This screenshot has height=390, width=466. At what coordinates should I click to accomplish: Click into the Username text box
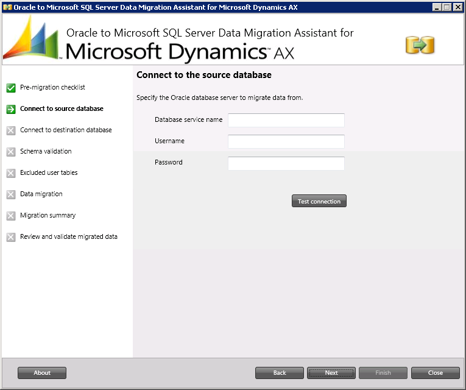coord(286,141)
